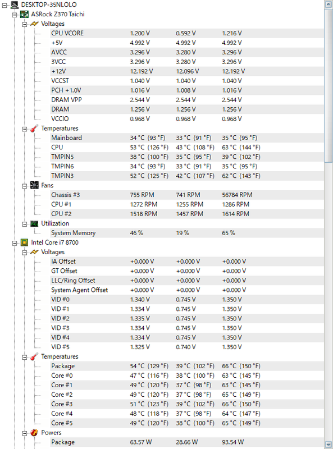
Task: Click the 12.096 V minimum value
Action: point(188,71)
